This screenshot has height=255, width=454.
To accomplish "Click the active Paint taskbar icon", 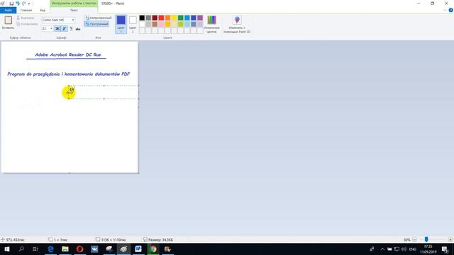I will point(123,249).
